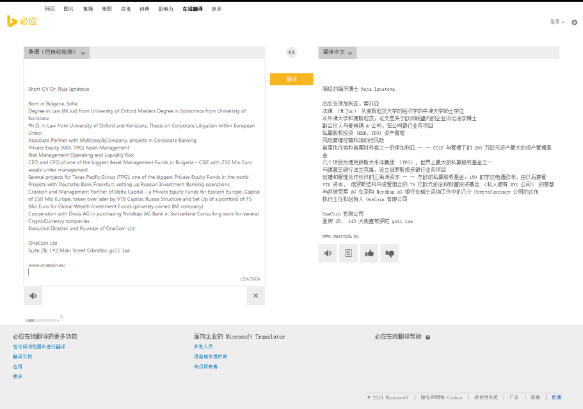The width and height of the screenshot is (583, 409).
Task: Click the "执行主任和创始人 OneCoin 有限公司" translated line
Action: coord(365,199)
